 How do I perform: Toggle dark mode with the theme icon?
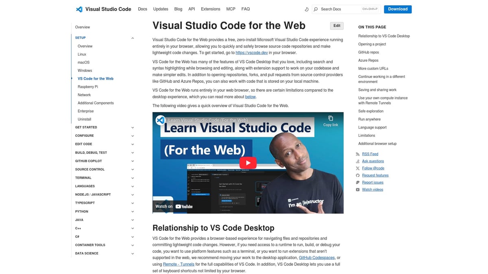pos(306,9)
